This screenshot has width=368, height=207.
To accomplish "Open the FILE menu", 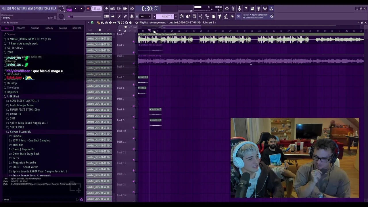I will pyautogui.click(x=3, y=9).
